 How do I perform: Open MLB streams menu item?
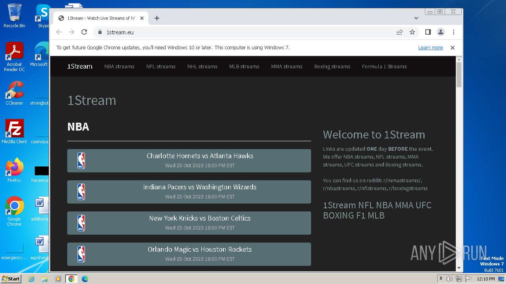[x=244, y=66]
